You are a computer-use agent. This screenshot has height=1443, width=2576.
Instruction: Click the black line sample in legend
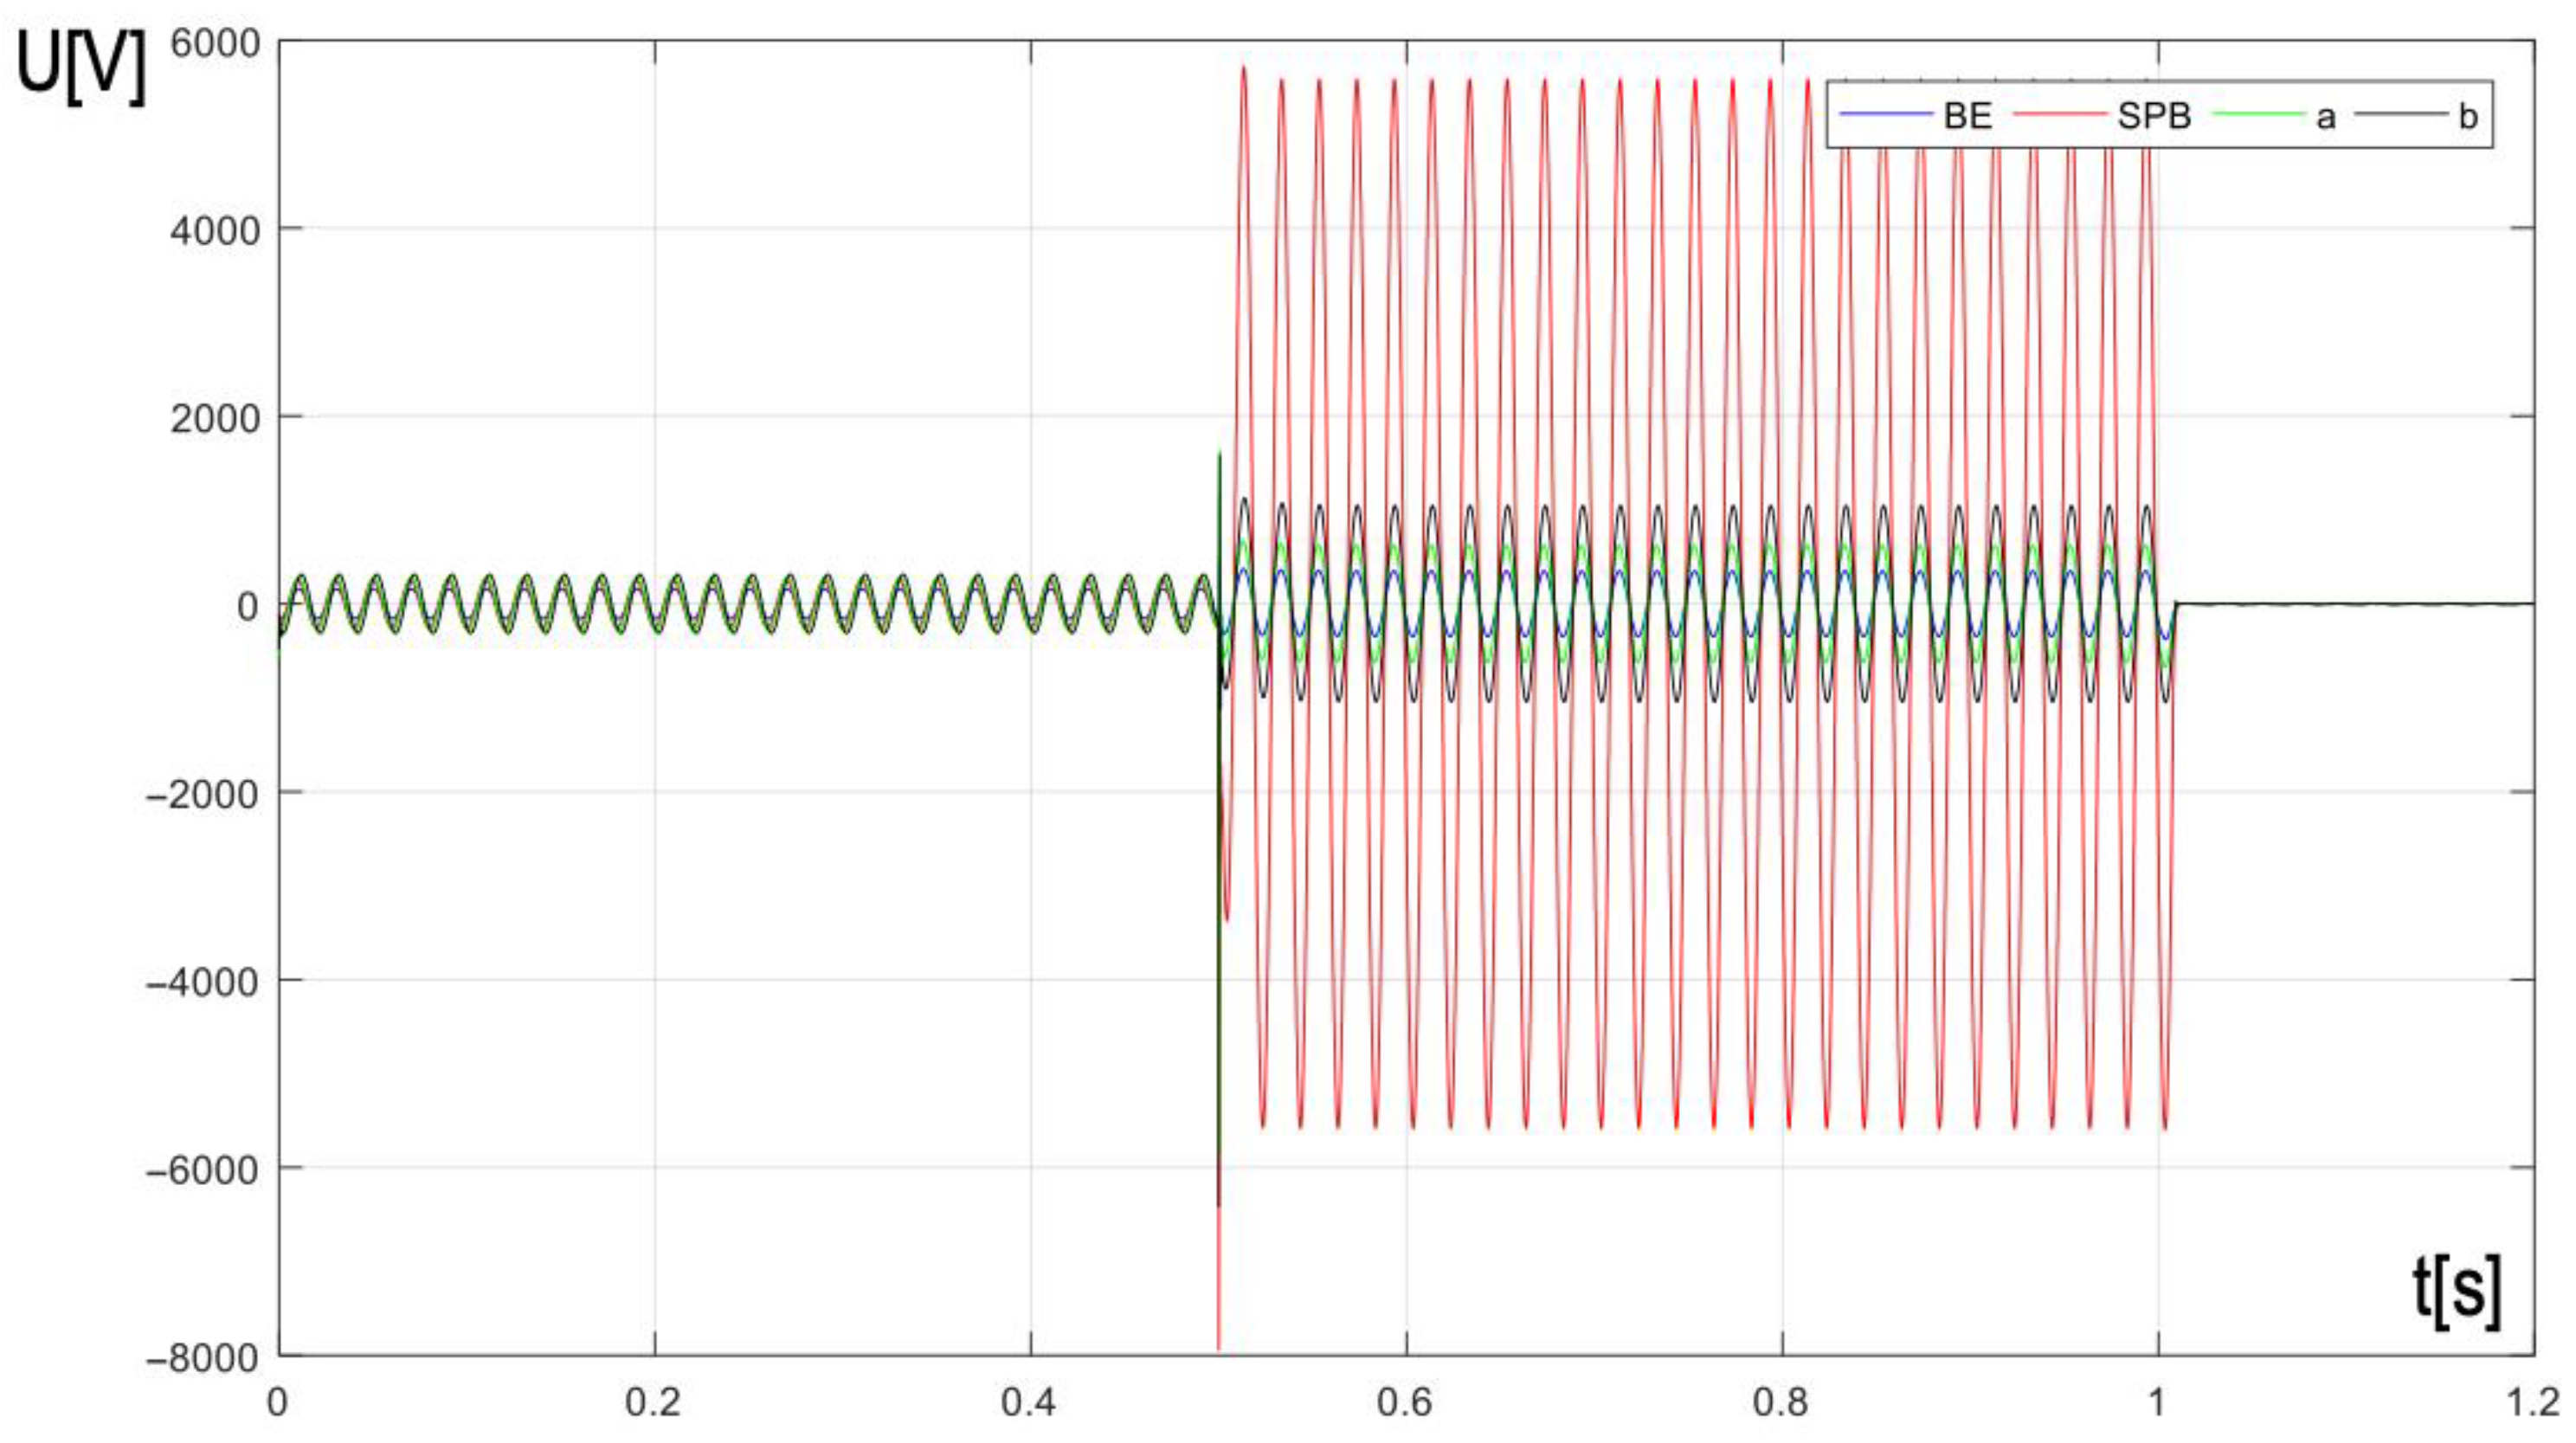click(2402, 115)
